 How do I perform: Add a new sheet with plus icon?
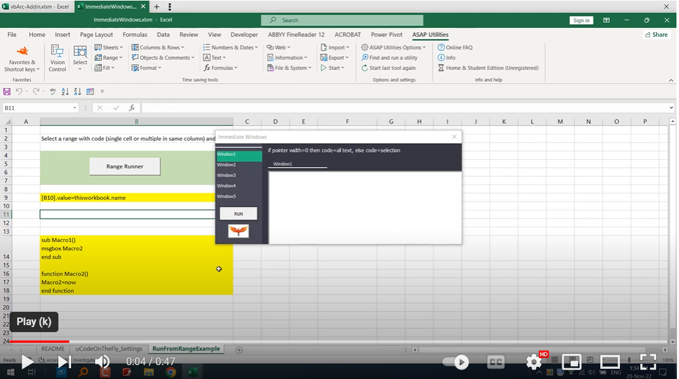(239, 350)
